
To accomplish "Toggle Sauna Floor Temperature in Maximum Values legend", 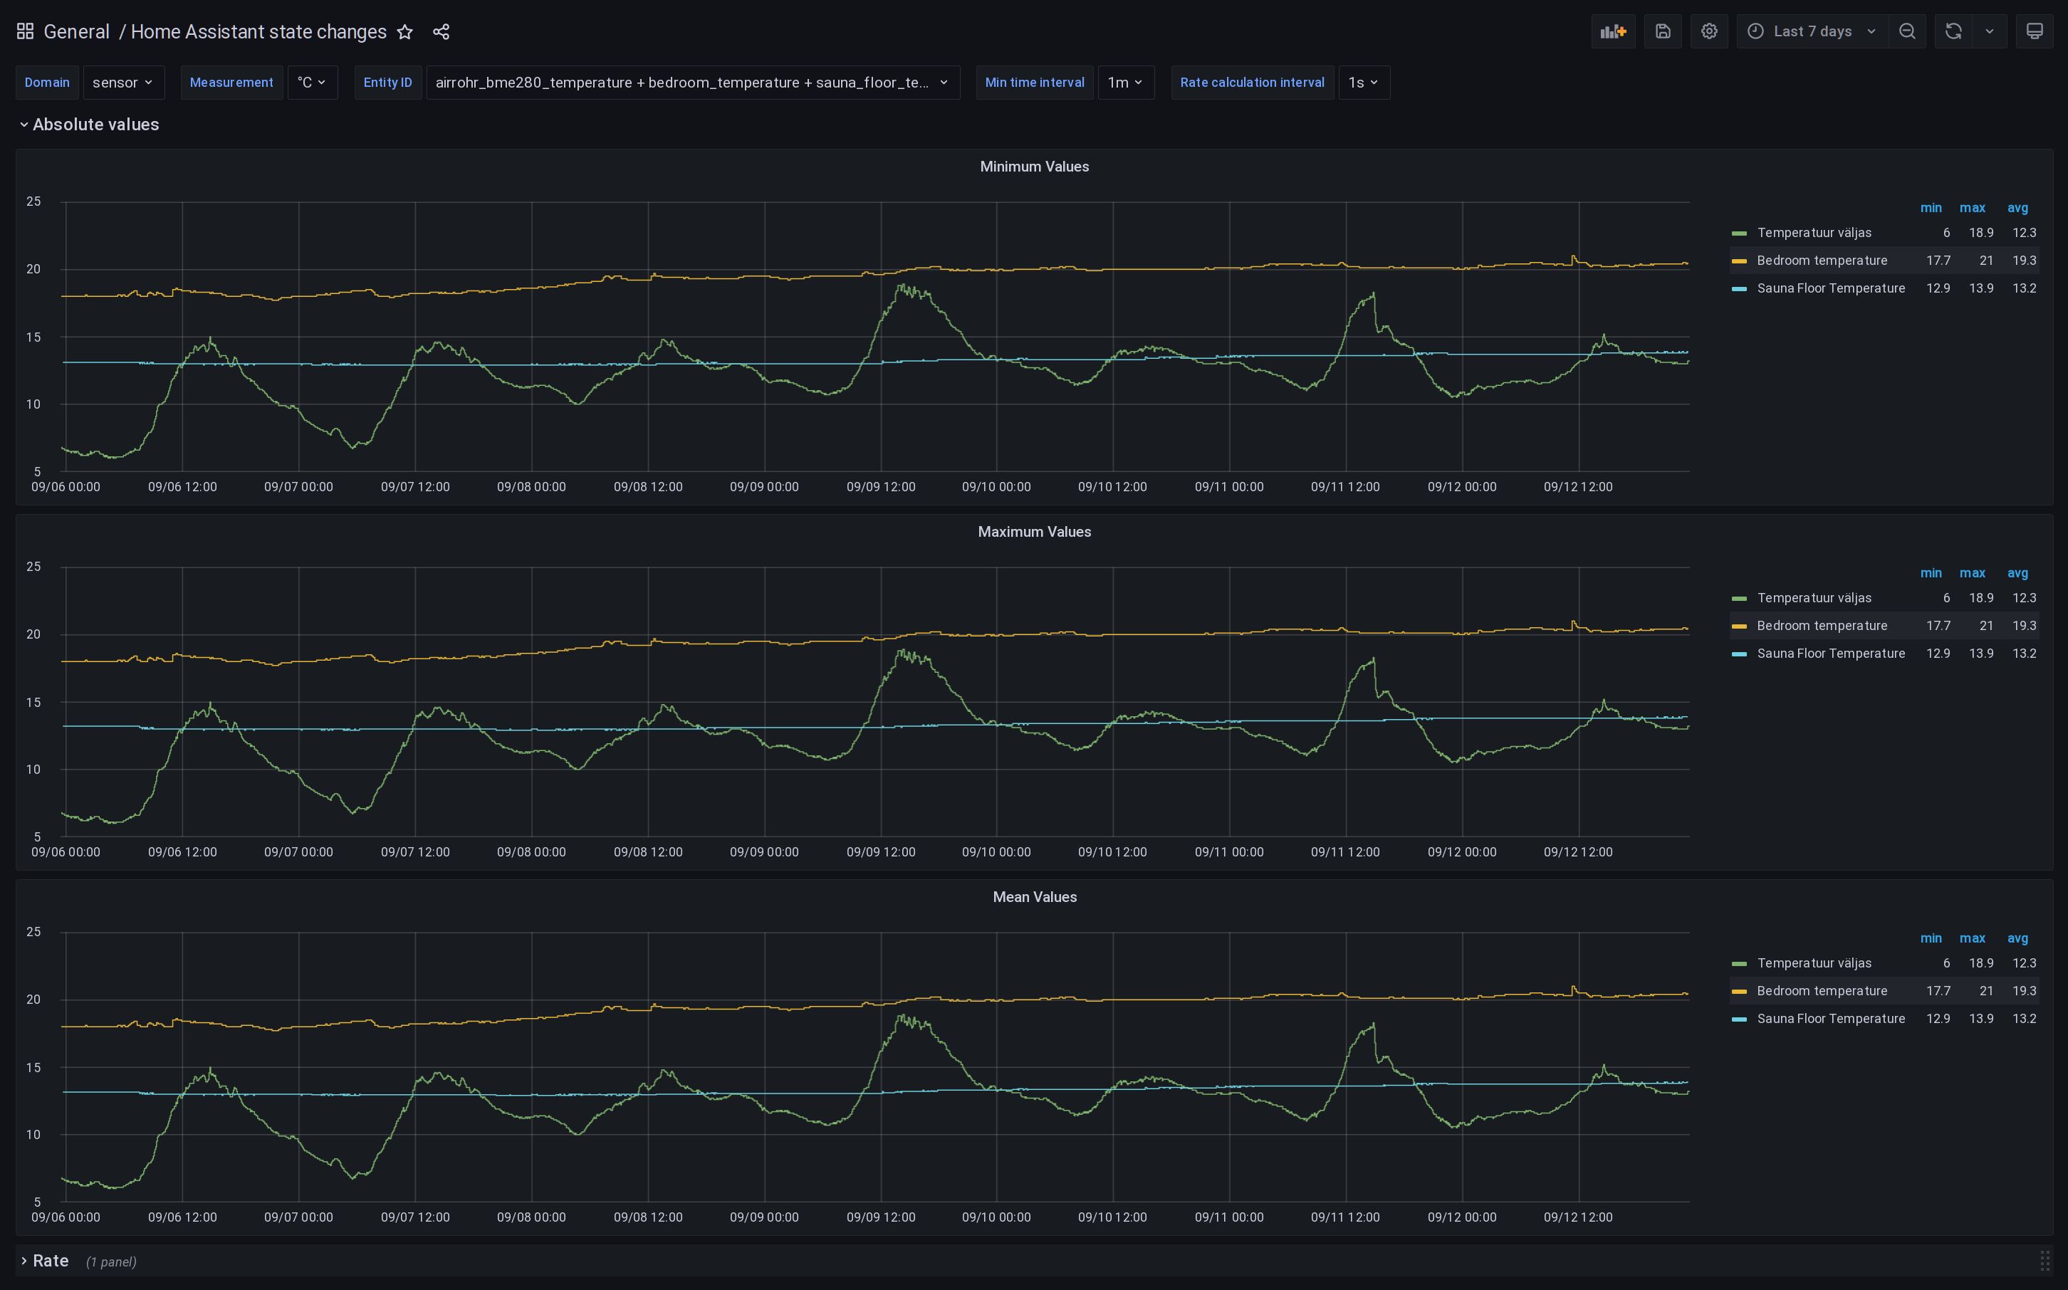I will click(1830, 654).
